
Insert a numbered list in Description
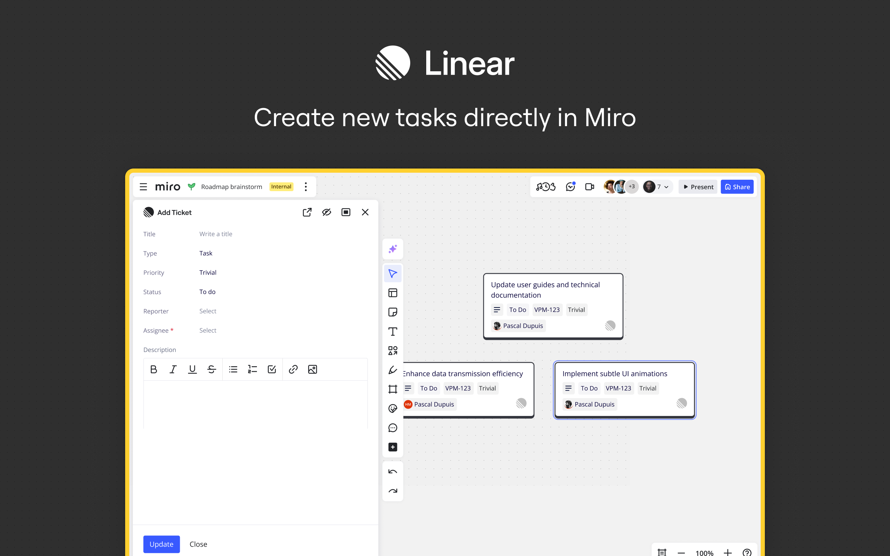tap(252, 369)
